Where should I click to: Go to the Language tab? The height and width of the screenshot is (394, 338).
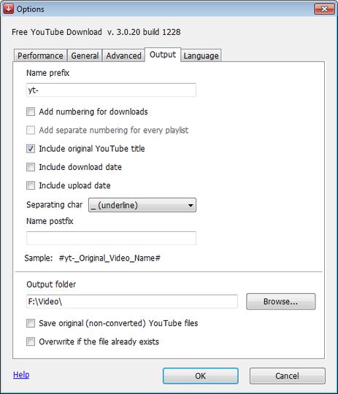point(201,55)
